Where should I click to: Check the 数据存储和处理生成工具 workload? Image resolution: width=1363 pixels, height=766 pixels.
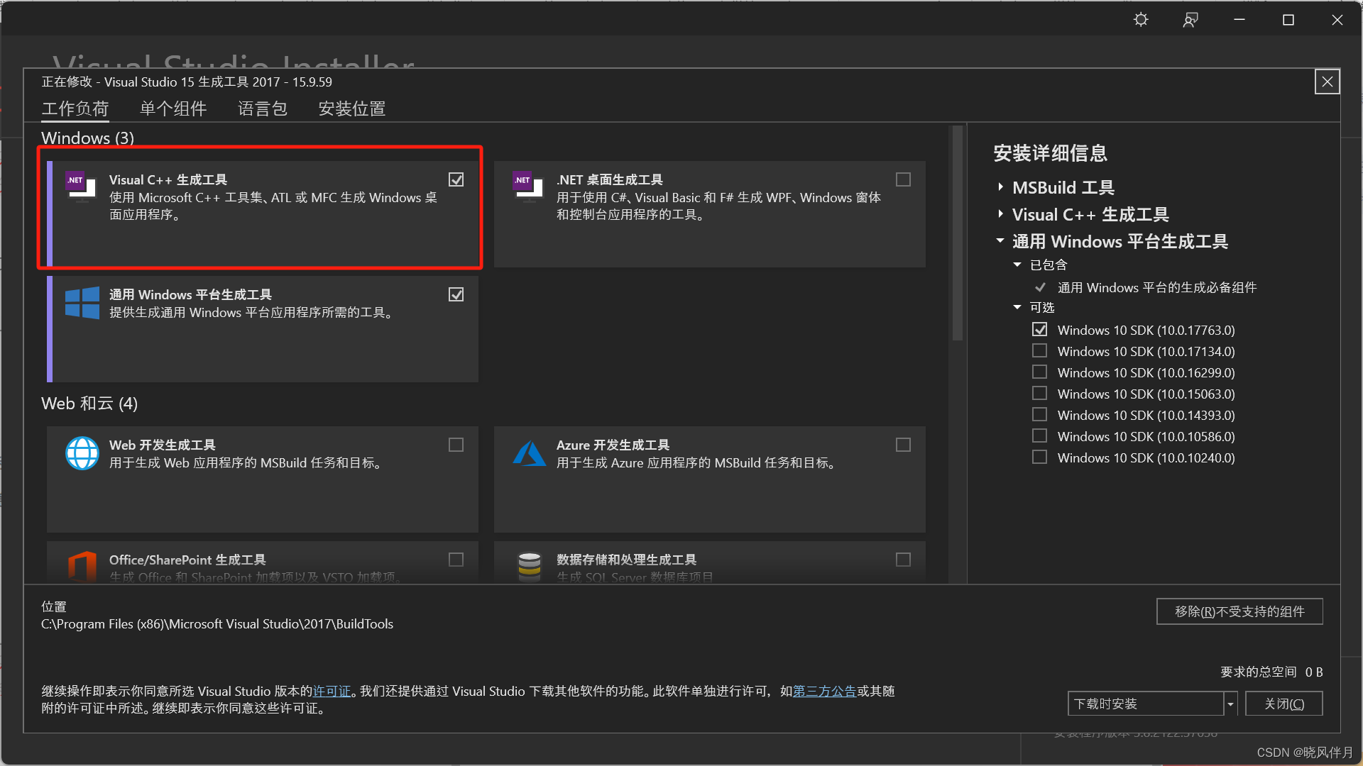point(903,560)
